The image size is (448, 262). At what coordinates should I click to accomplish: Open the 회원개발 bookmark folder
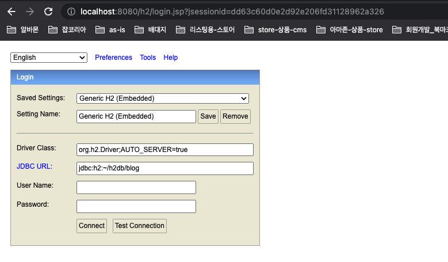point(420,30)
